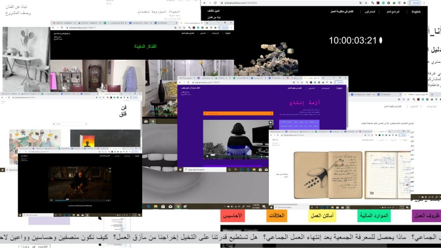Choose the yellow أماكن العمل category tag

322,215
